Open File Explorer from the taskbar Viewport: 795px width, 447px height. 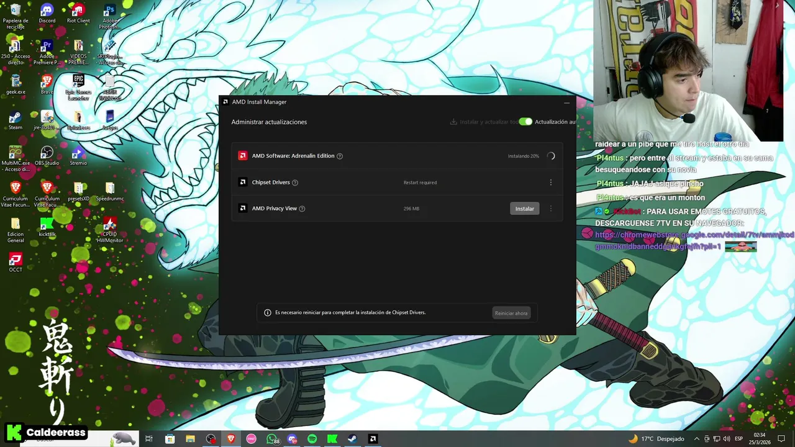click(x=190, y=439)
